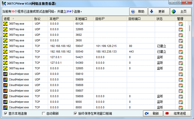
Task: Enable 自动刷新 checkbox
Action: (x=44, y=113)
